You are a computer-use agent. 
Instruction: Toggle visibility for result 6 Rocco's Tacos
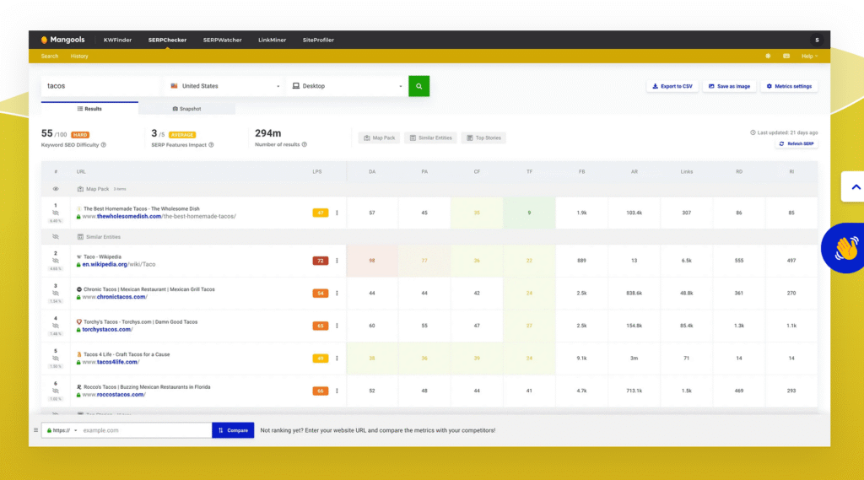tap(56, 391)
